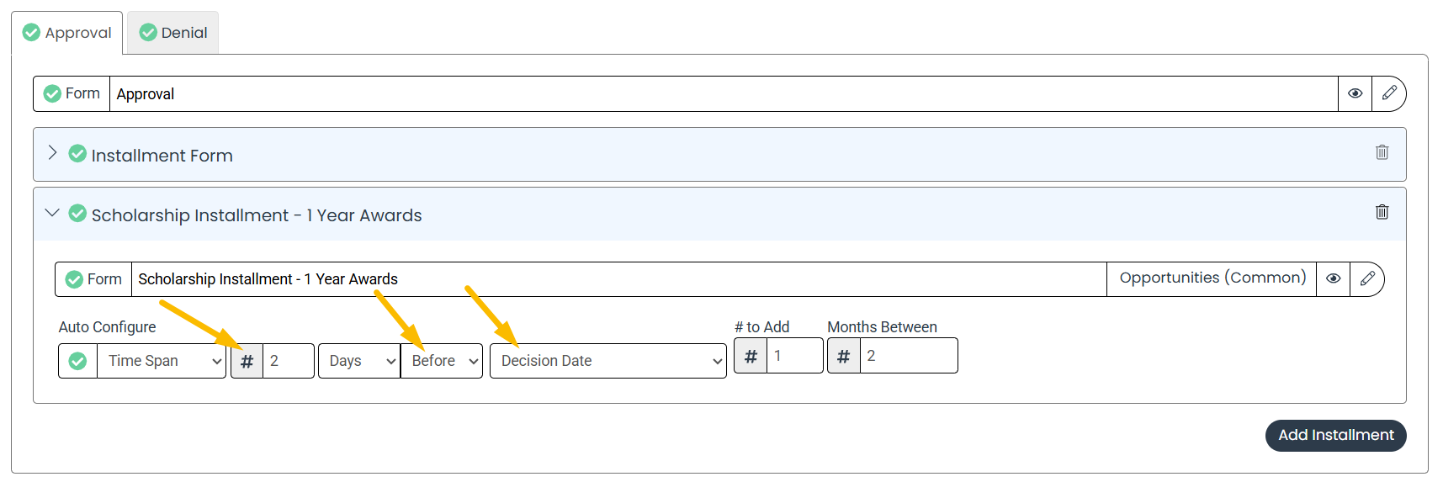Viewport: 1443px width, 482px height.
Task: Click the time span number field showing 2
Action: [289, 361]
